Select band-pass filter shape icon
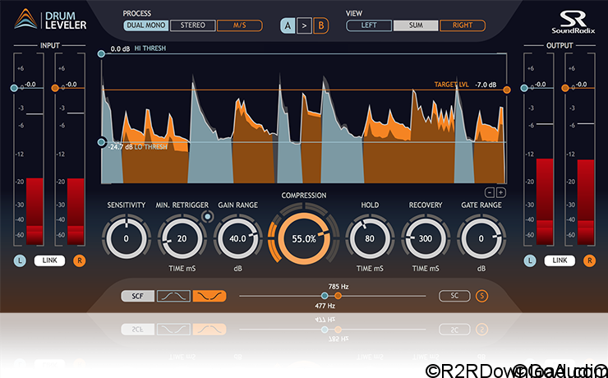The width and height of the screenshot is (608, 378). pos(173,296)
